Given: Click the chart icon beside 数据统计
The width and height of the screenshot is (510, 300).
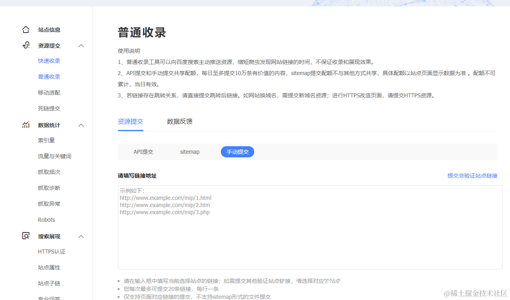Looking at the screenshot, I should point(25,125).
